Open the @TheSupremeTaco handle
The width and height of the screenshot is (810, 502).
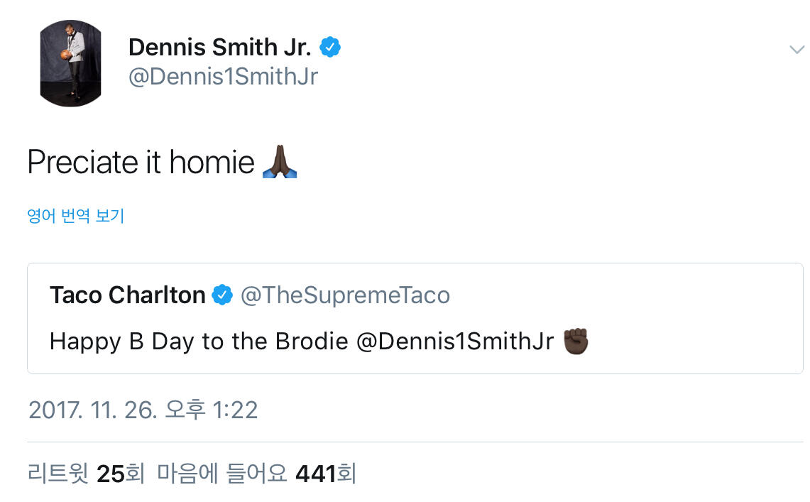coord(345,295)
